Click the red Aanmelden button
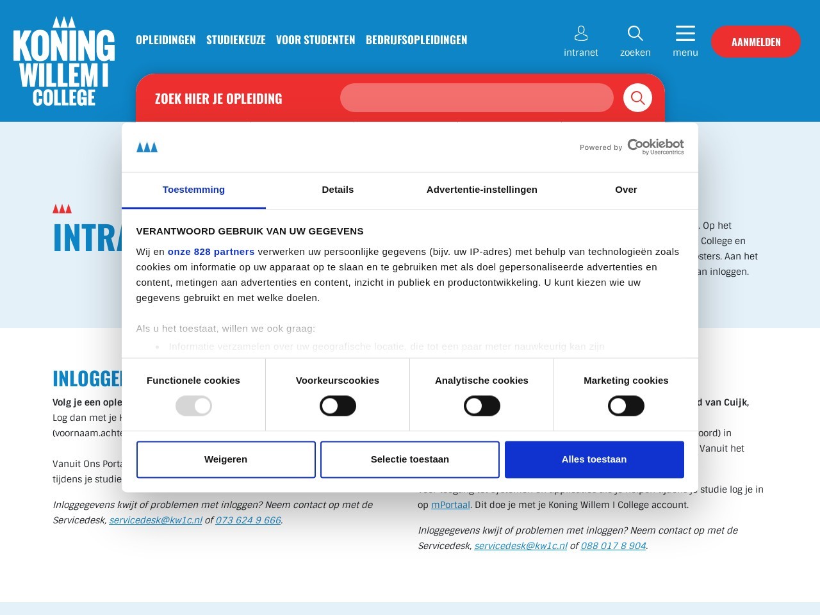 [756, 42]
